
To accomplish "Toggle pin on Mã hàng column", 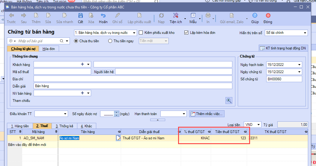I will pos(56,132).
